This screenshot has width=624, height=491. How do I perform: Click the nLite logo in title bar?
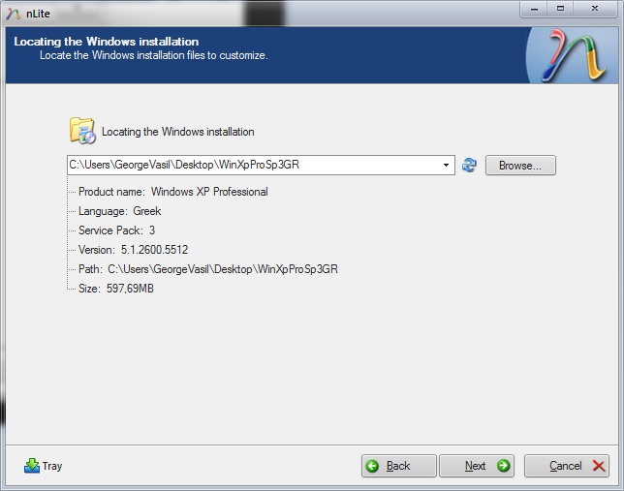[x=14, y=14]
